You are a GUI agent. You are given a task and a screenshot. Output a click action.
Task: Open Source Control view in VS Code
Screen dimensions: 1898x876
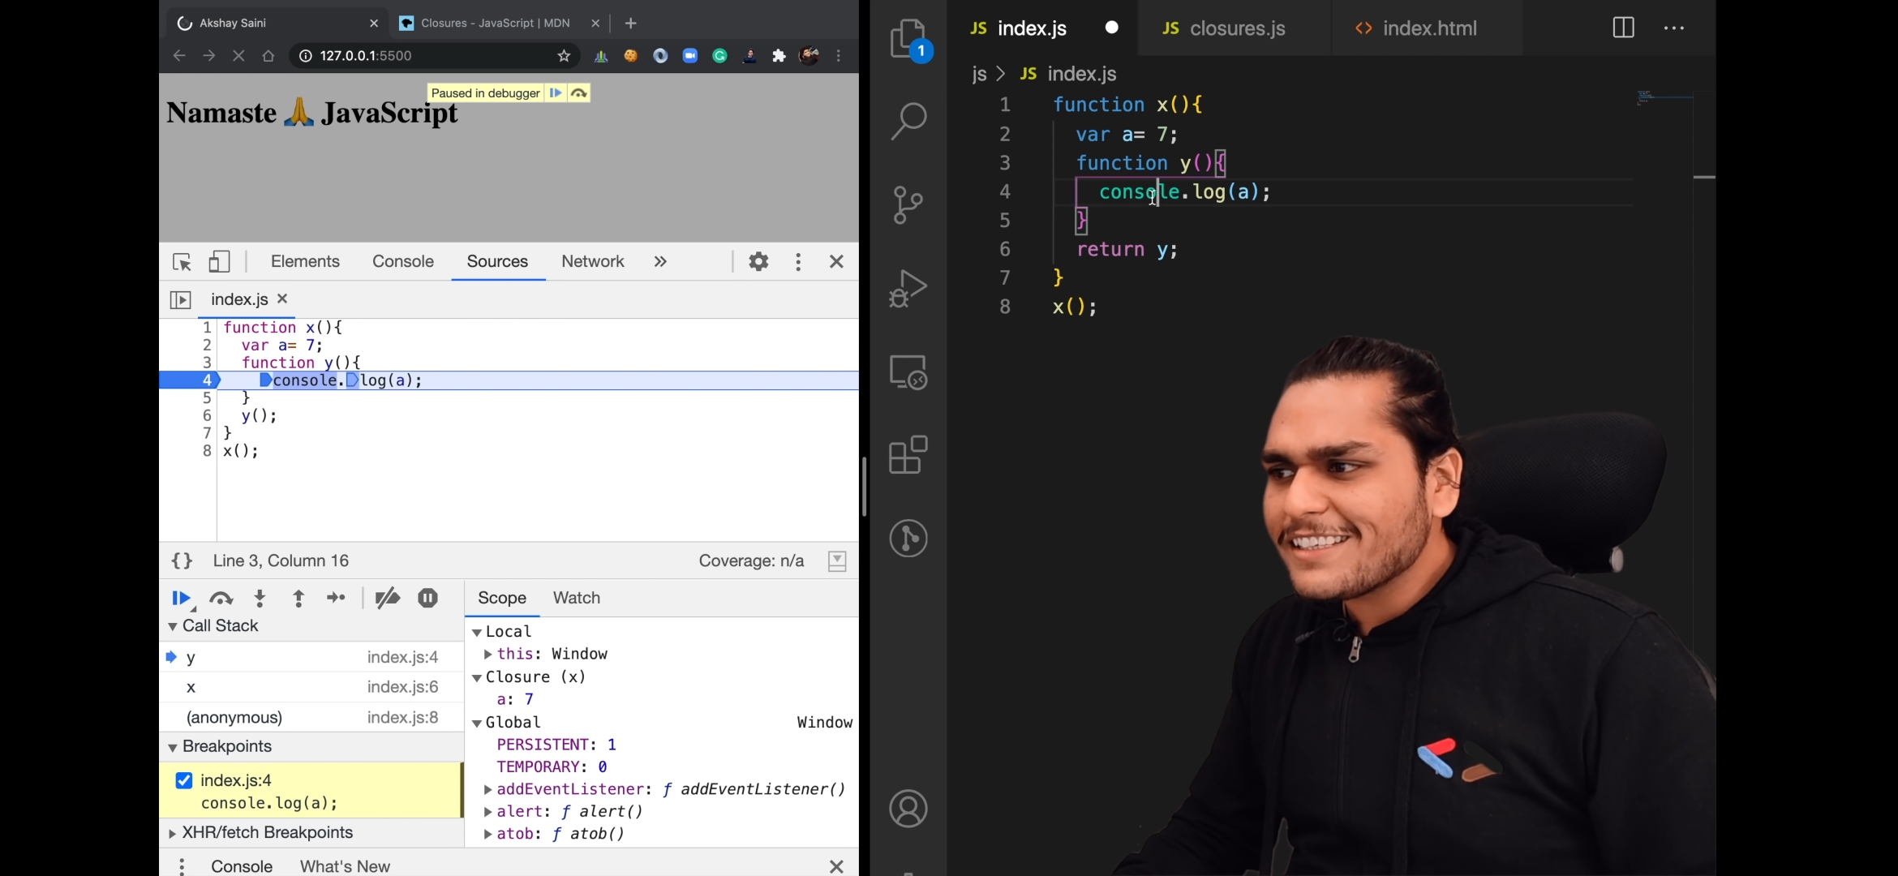(x=908, y=204)
